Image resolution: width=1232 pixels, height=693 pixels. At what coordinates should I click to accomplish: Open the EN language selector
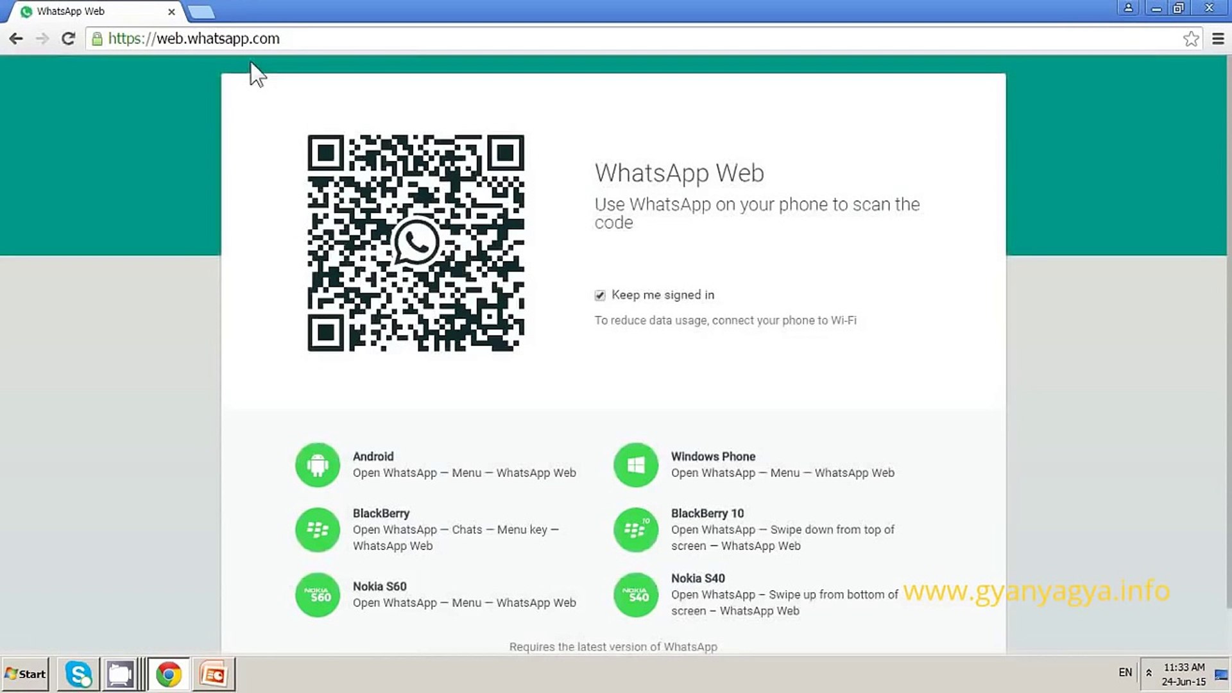click(x=1125, y=672)
